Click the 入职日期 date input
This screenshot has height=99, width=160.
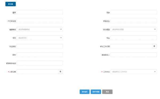tap(38, 72)
